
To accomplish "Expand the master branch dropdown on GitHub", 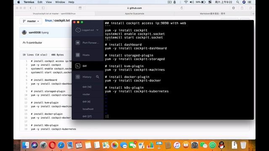I will pos(31,21).
